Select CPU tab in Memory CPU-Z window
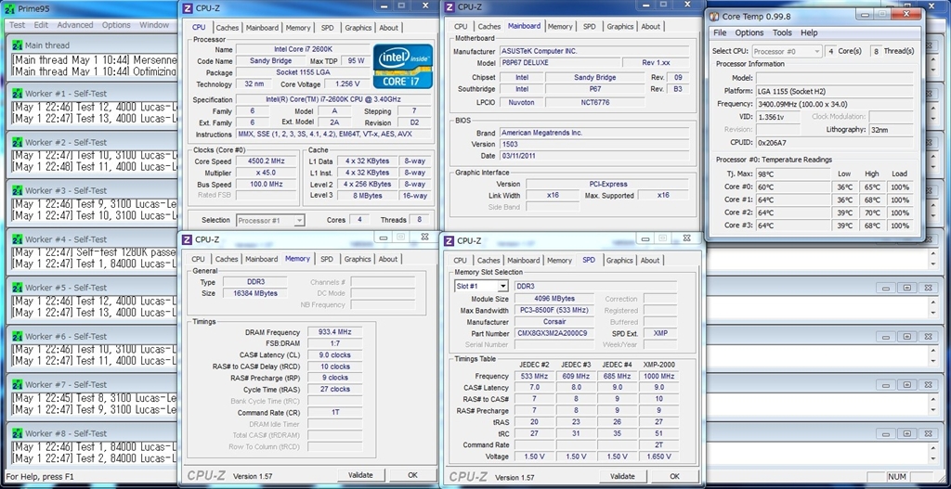The image size is (951, 489). coord(199,259)
